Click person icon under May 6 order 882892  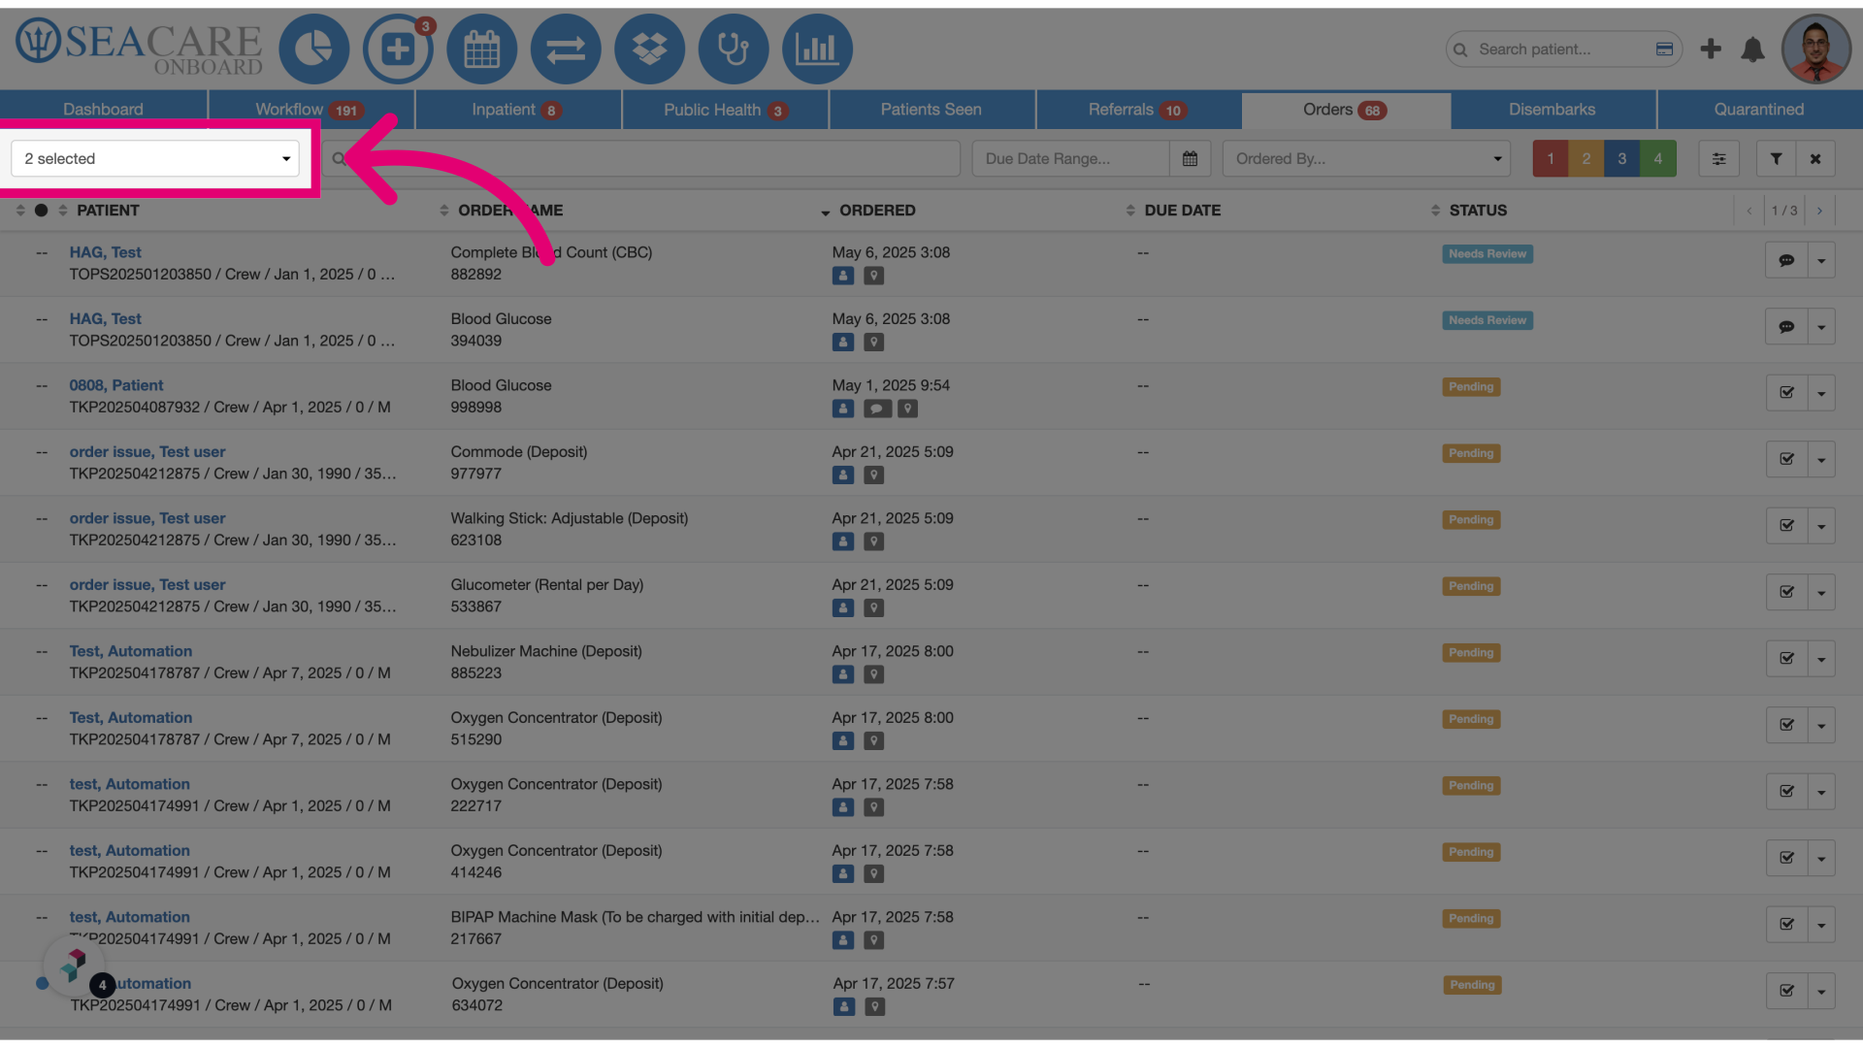click(843, 276)
